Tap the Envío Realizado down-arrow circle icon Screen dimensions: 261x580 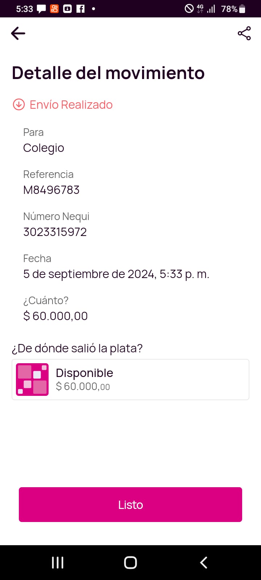[19, 104]
